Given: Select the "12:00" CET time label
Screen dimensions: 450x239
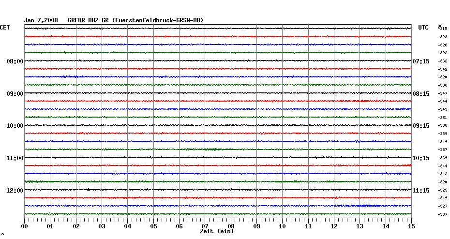Looking at the screenshot, I should [15, 191].
